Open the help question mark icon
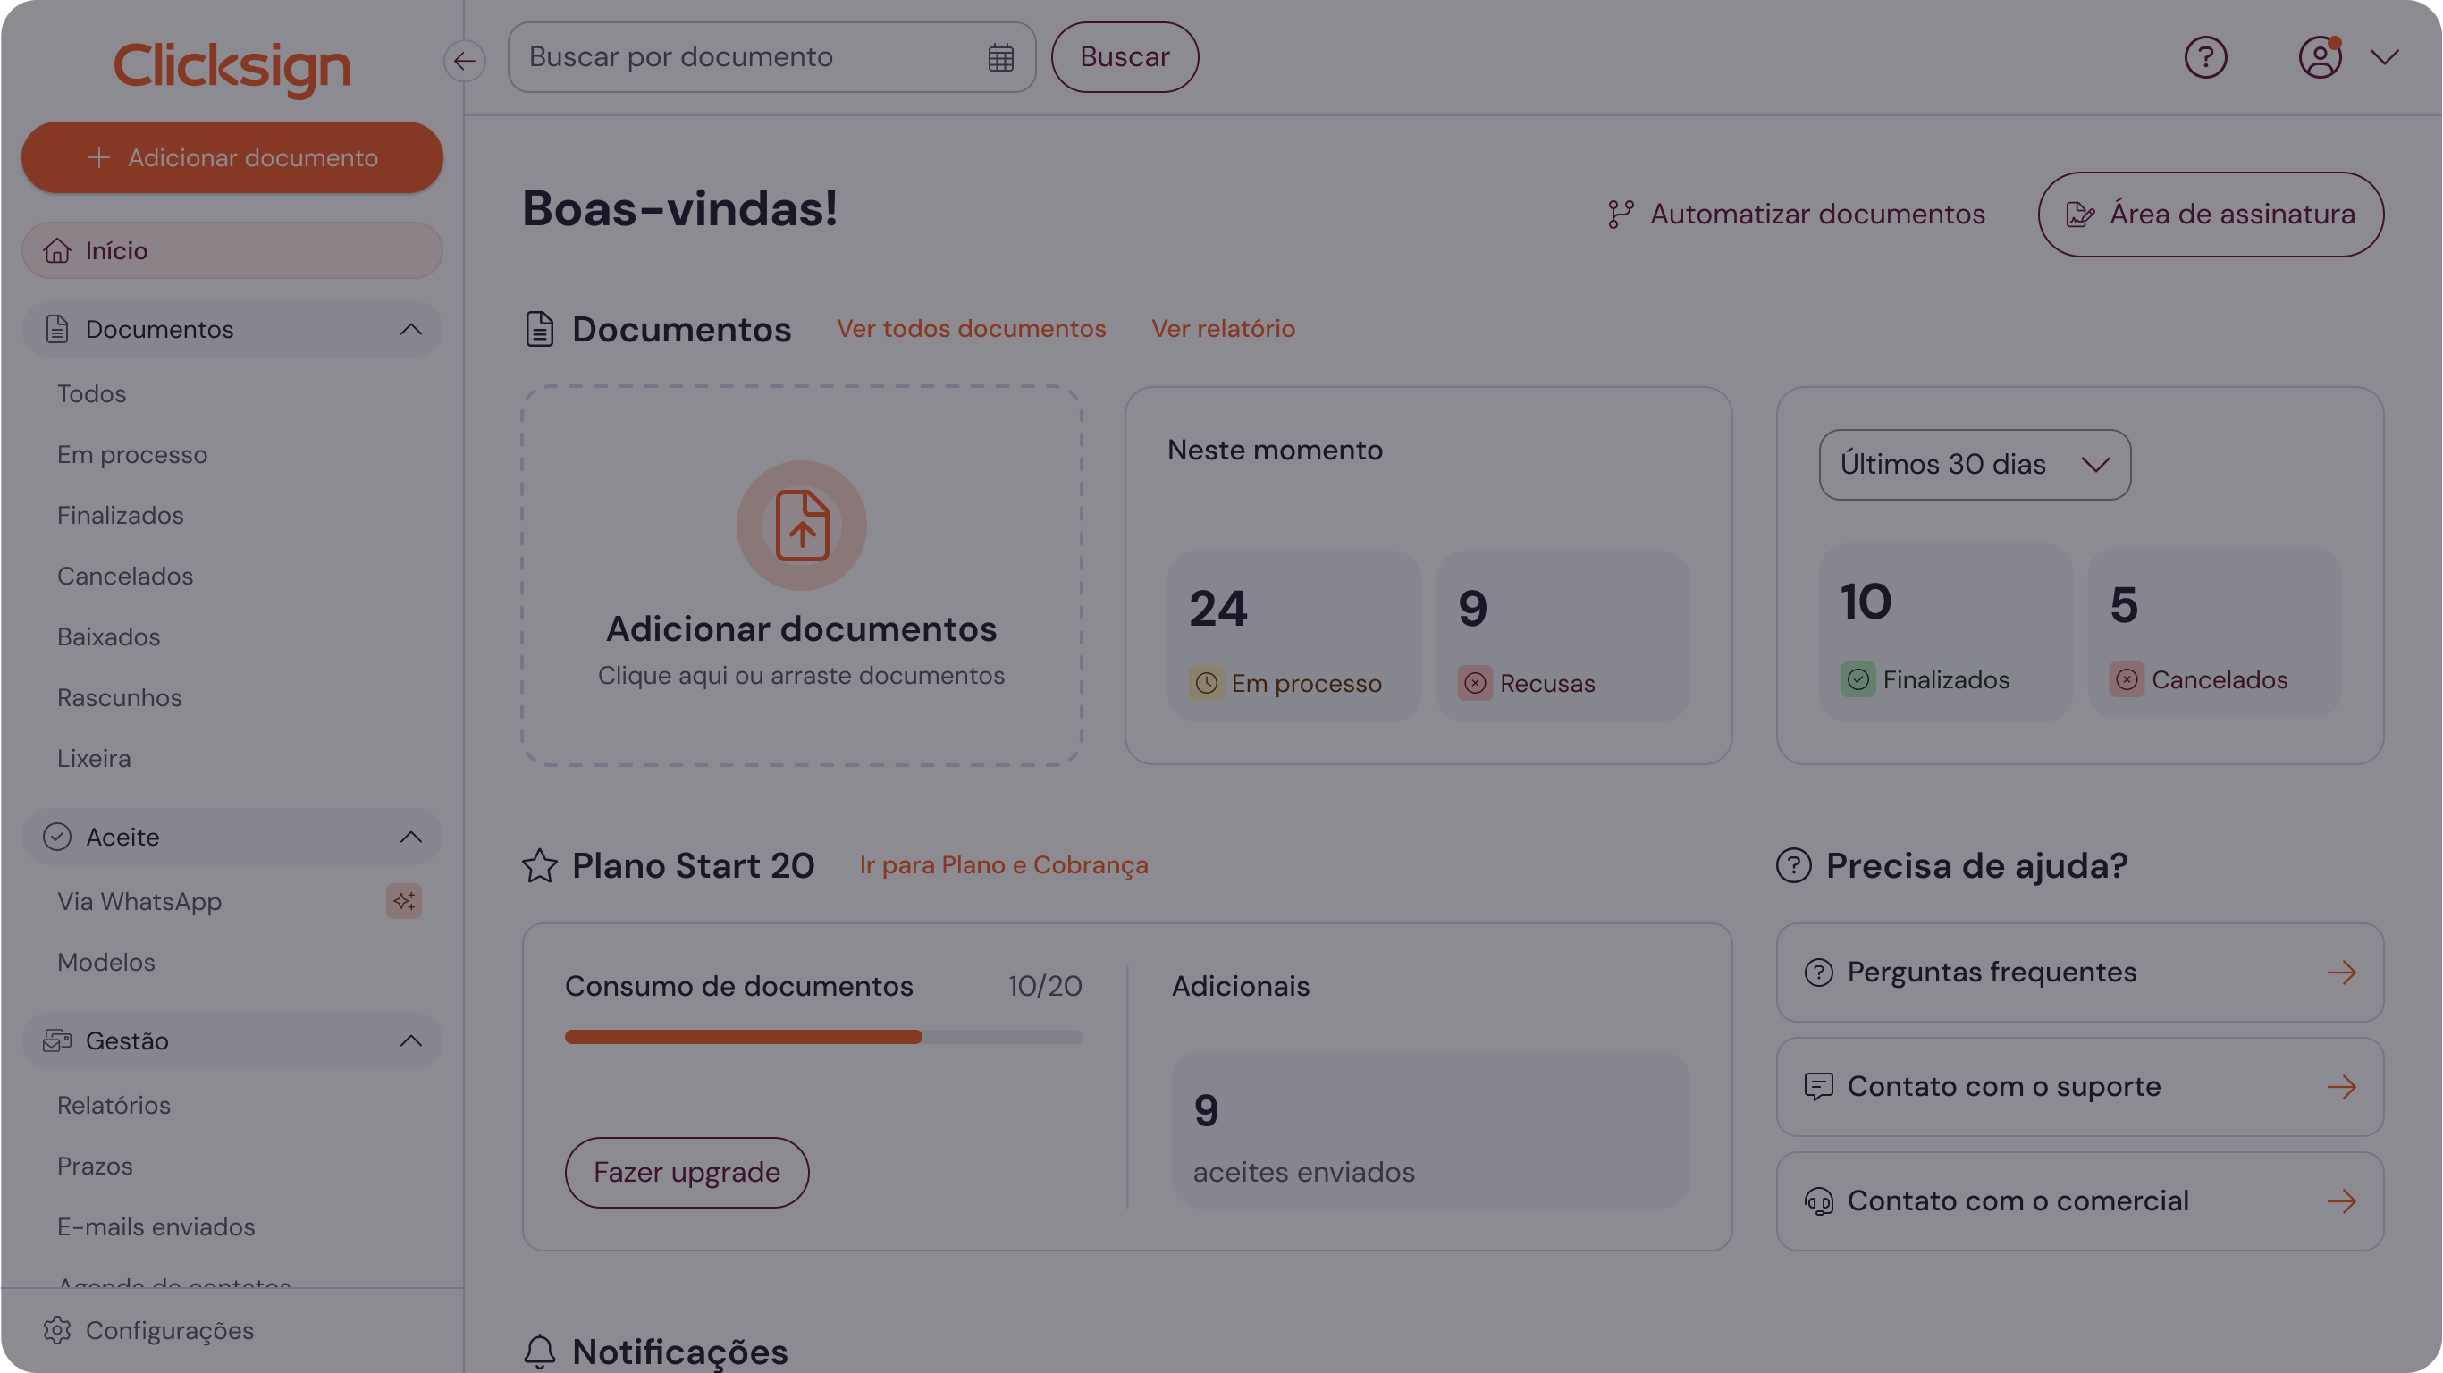This screenshot has height=1373, width=2443. [x=2206, y=58]
